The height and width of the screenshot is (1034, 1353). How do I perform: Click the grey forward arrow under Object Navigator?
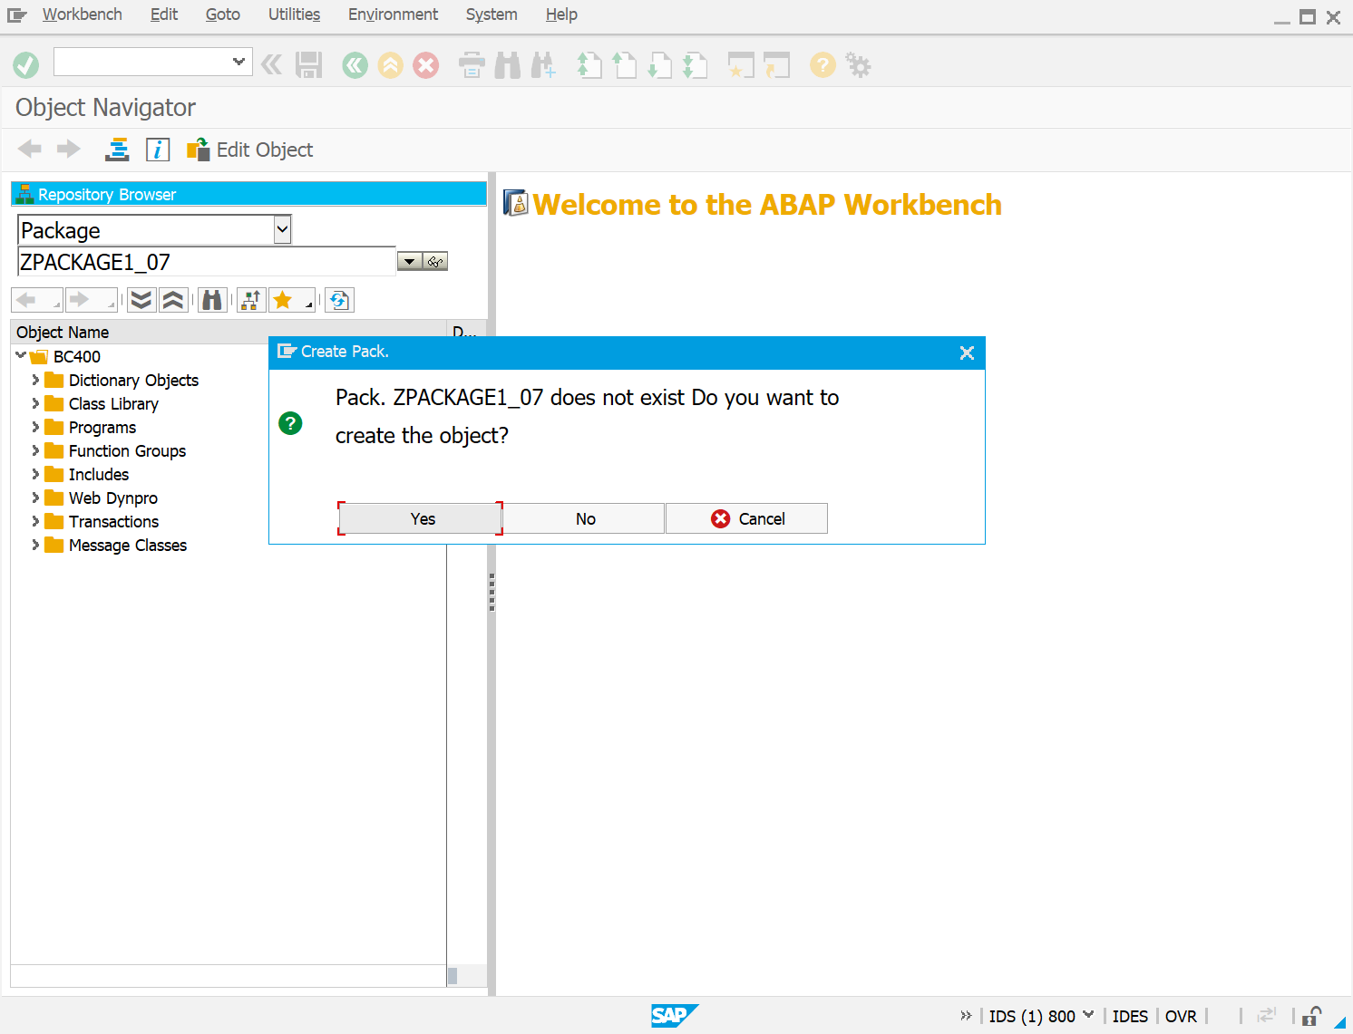click(x=69, y=149)
